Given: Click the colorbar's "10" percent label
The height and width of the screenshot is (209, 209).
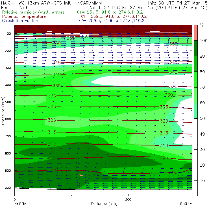Looking at the screenshot, I should (x=202, y=181).
